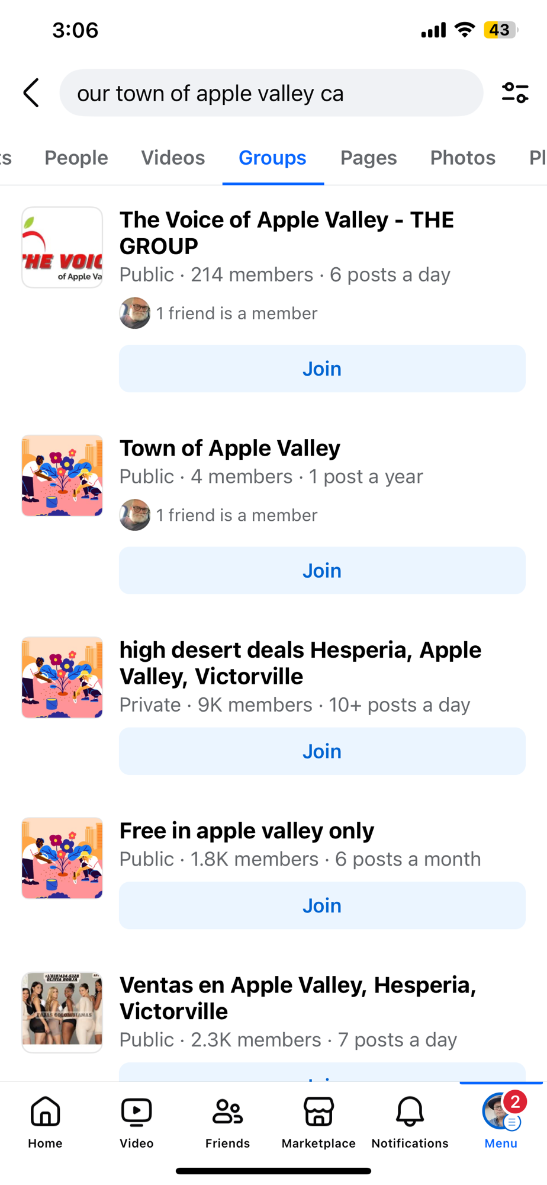
Task: Switch to the Videos tab
Action: pos(173,158)
